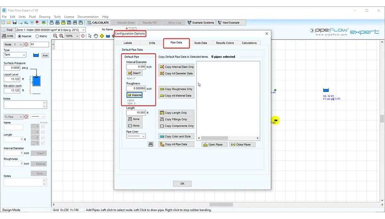Select the arrow pointer selection tool
This screenshot has width=385, height=219.
(90, 36)
